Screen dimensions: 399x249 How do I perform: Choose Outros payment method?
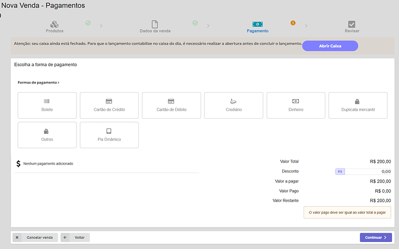[47, 134]
